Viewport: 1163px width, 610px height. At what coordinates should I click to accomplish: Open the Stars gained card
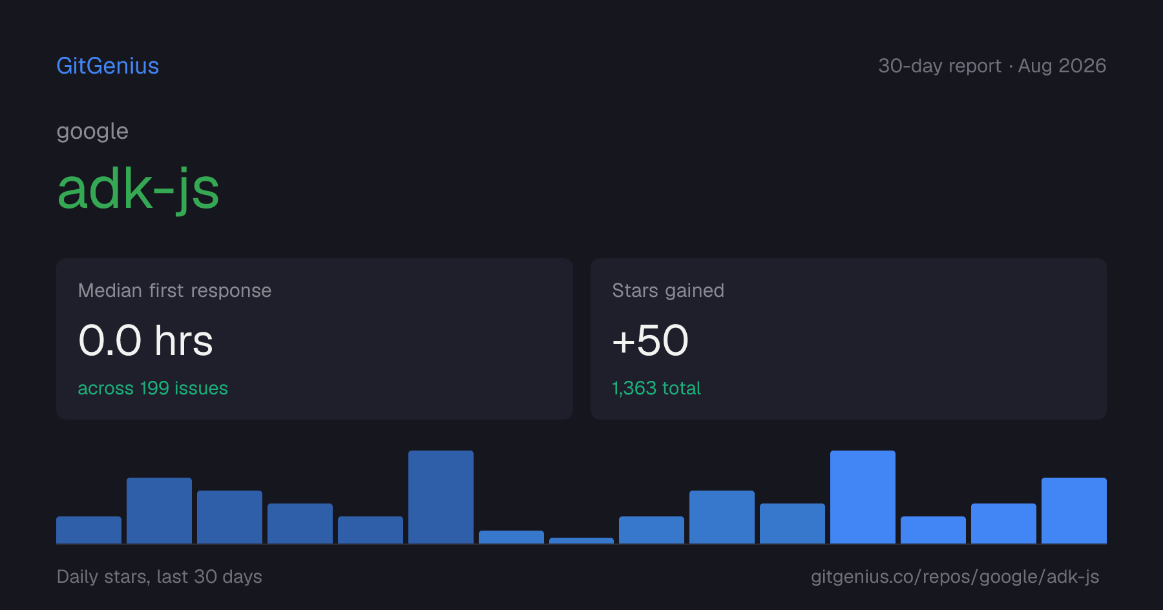(x=848, y=339)
